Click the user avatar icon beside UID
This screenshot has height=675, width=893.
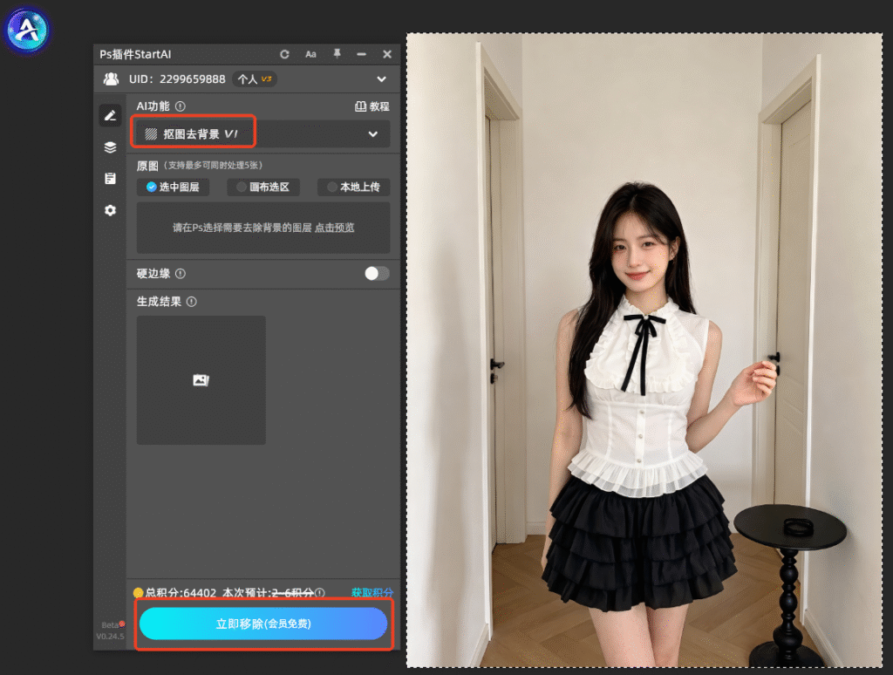pos(111,79)
